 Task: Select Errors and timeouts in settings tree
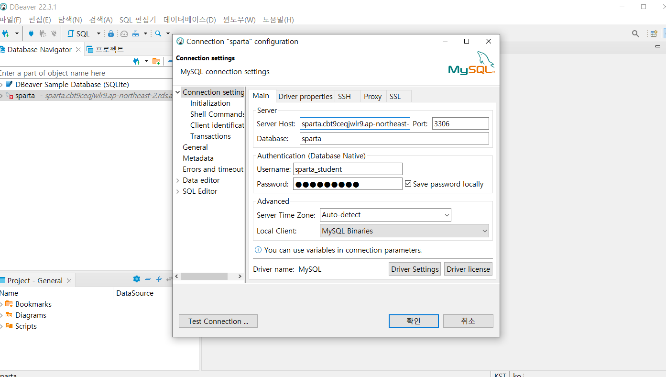[213, 169]
